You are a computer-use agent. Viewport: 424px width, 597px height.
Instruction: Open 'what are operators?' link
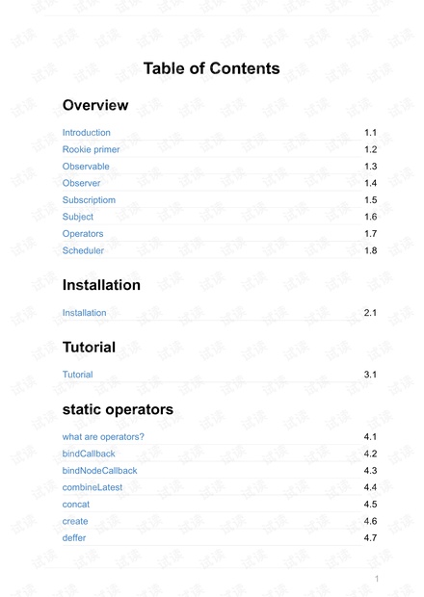(x=103, y=437)
